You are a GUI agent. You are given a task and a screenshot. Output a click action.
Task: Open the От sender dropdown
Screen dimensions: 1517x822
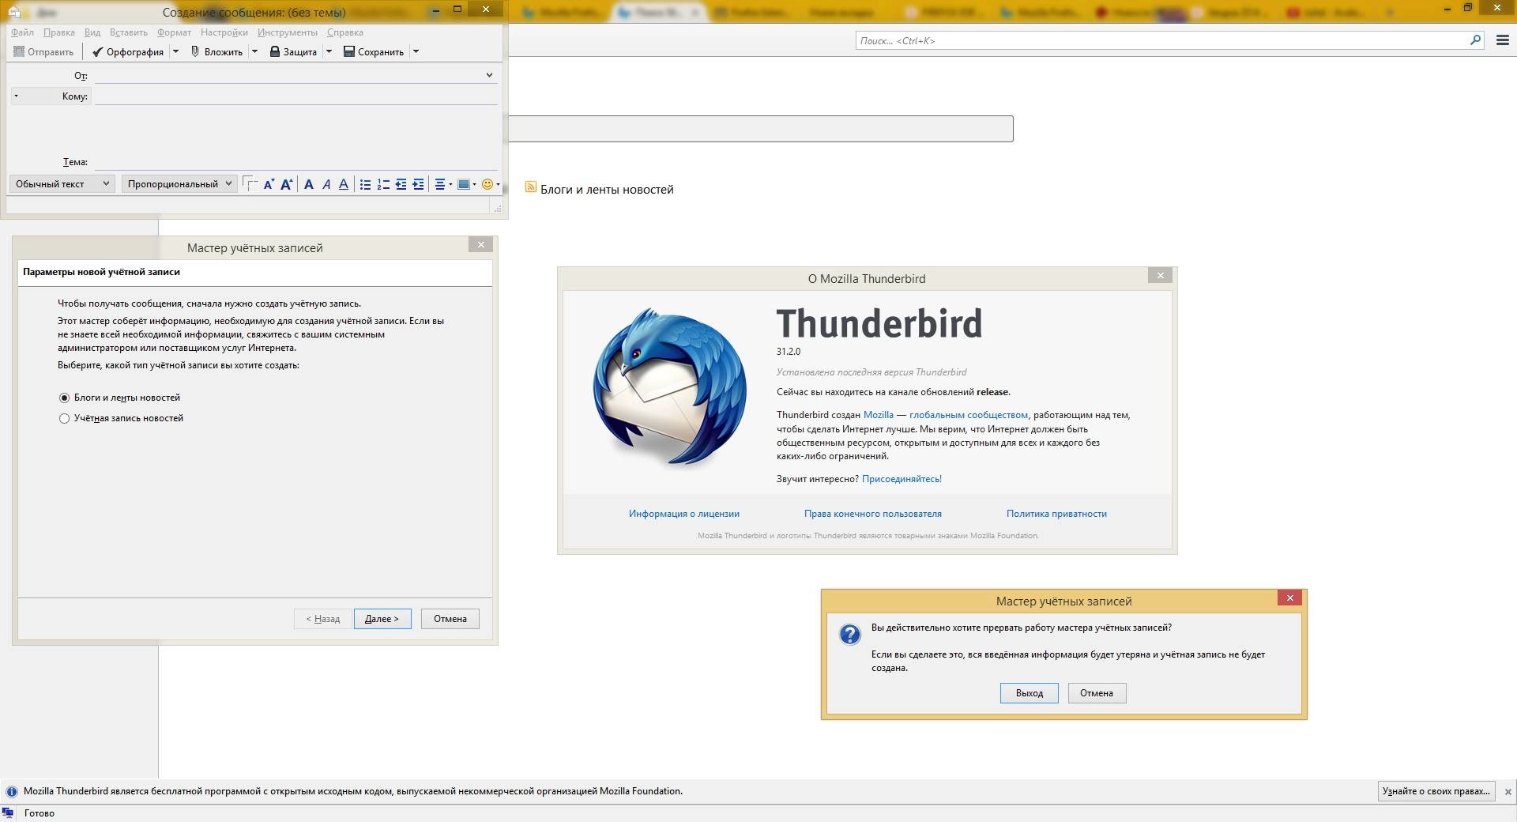pos(489,75)
